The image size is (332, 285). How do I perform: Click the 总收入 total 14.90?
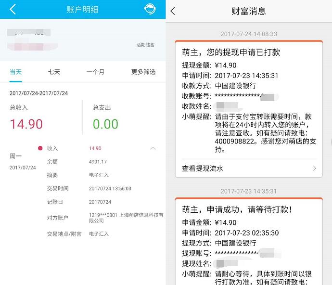(x=26, y=124)
